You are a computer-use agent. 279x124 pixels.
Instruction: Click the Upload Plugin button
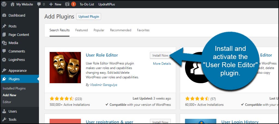[x=89, y=17]
